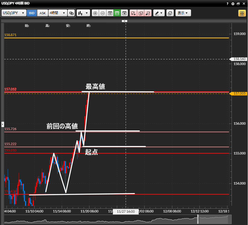Switch the price display to ASK
Viewport: 248px width, 225px height.
pos(43,13)
